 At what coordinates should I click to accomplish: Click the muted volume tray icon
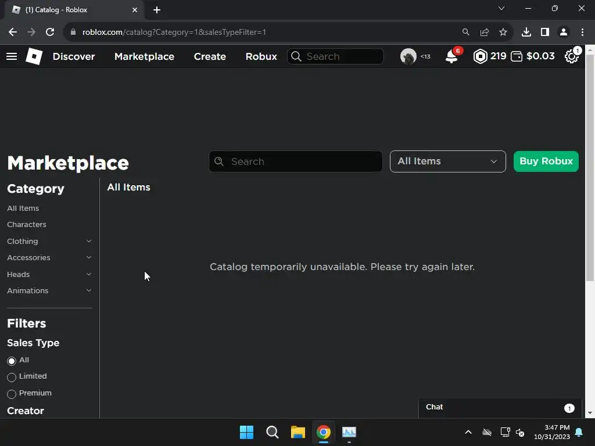click(520, 432)
